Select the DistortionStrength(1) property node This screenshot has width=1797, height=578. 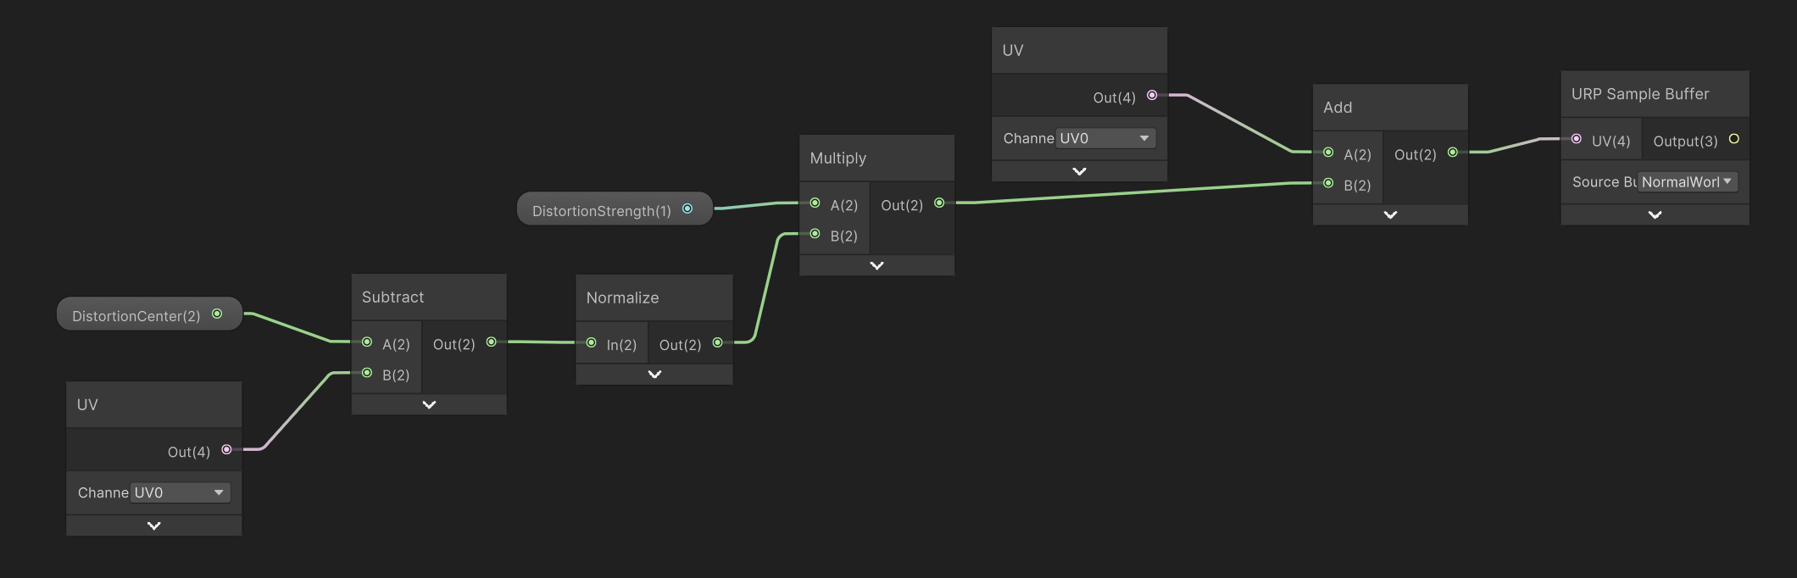pos(615,208)
